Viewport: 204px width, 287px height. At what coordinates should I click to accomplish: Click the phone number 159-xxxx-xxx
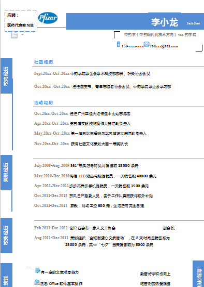click(133, 46)
